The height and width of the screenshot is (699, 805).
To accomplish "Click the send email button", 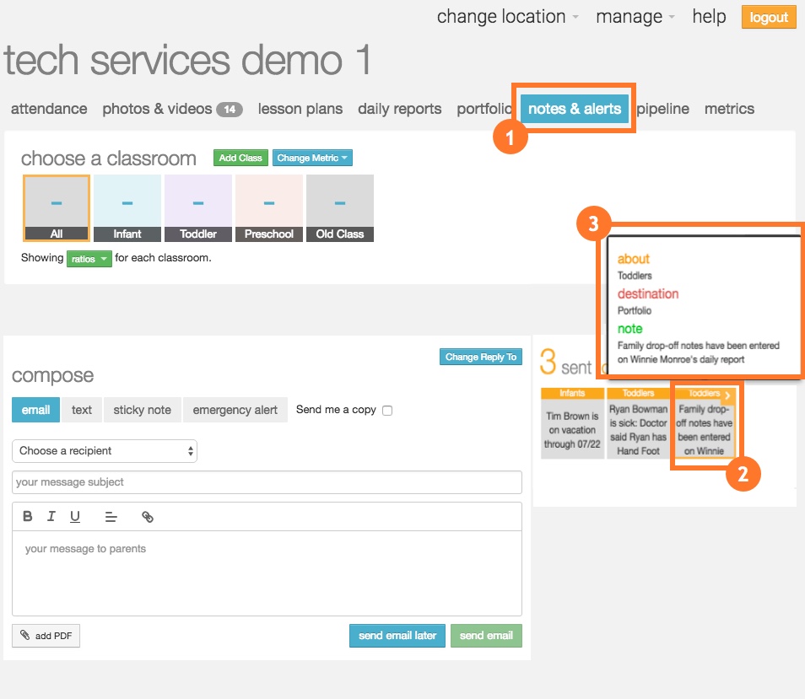I will click(x=486, y=636).
